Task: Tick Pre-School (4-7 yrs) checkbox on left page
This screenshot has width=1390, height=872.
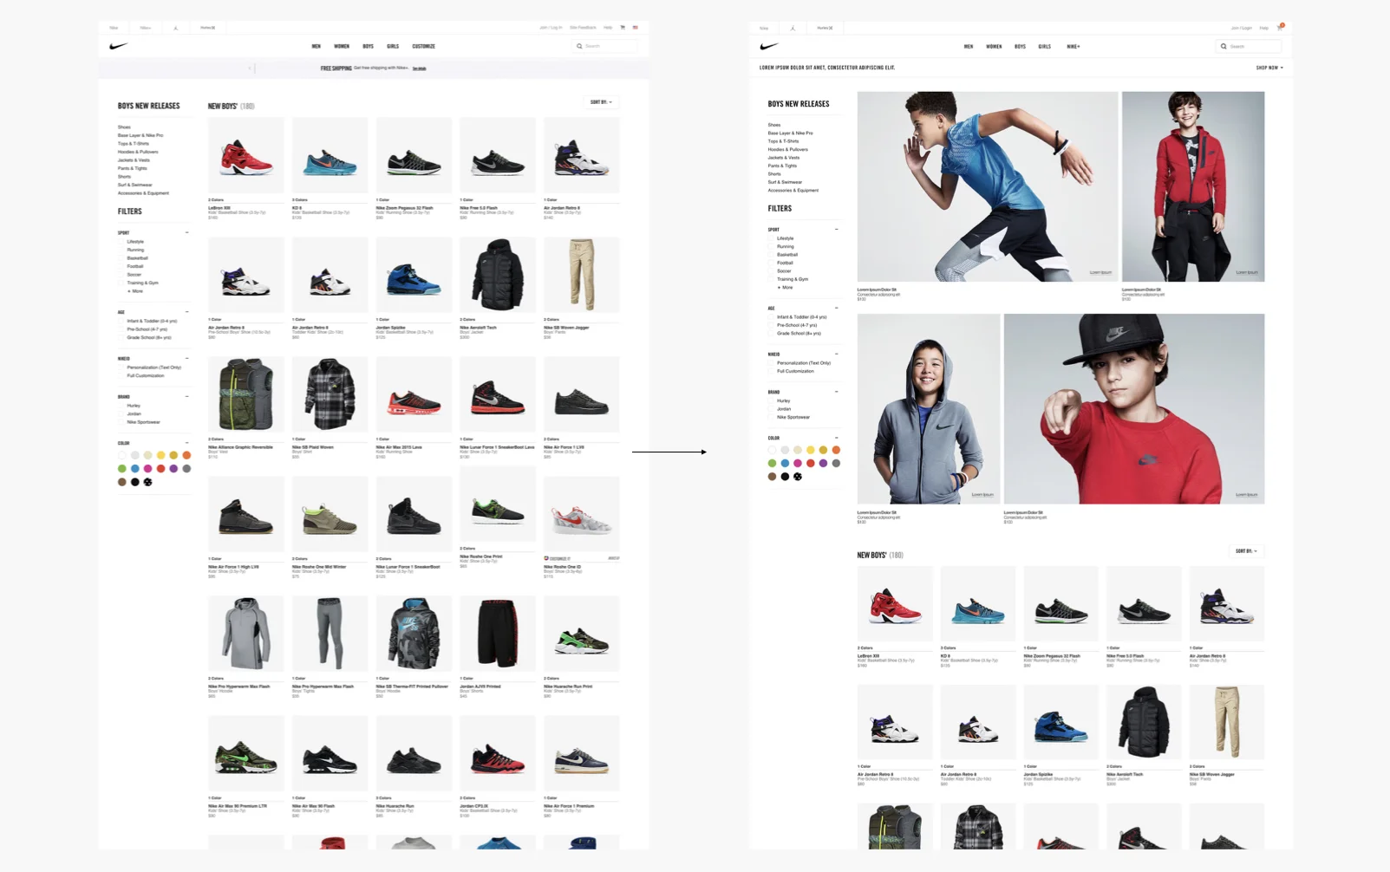Action: point(121,329)
